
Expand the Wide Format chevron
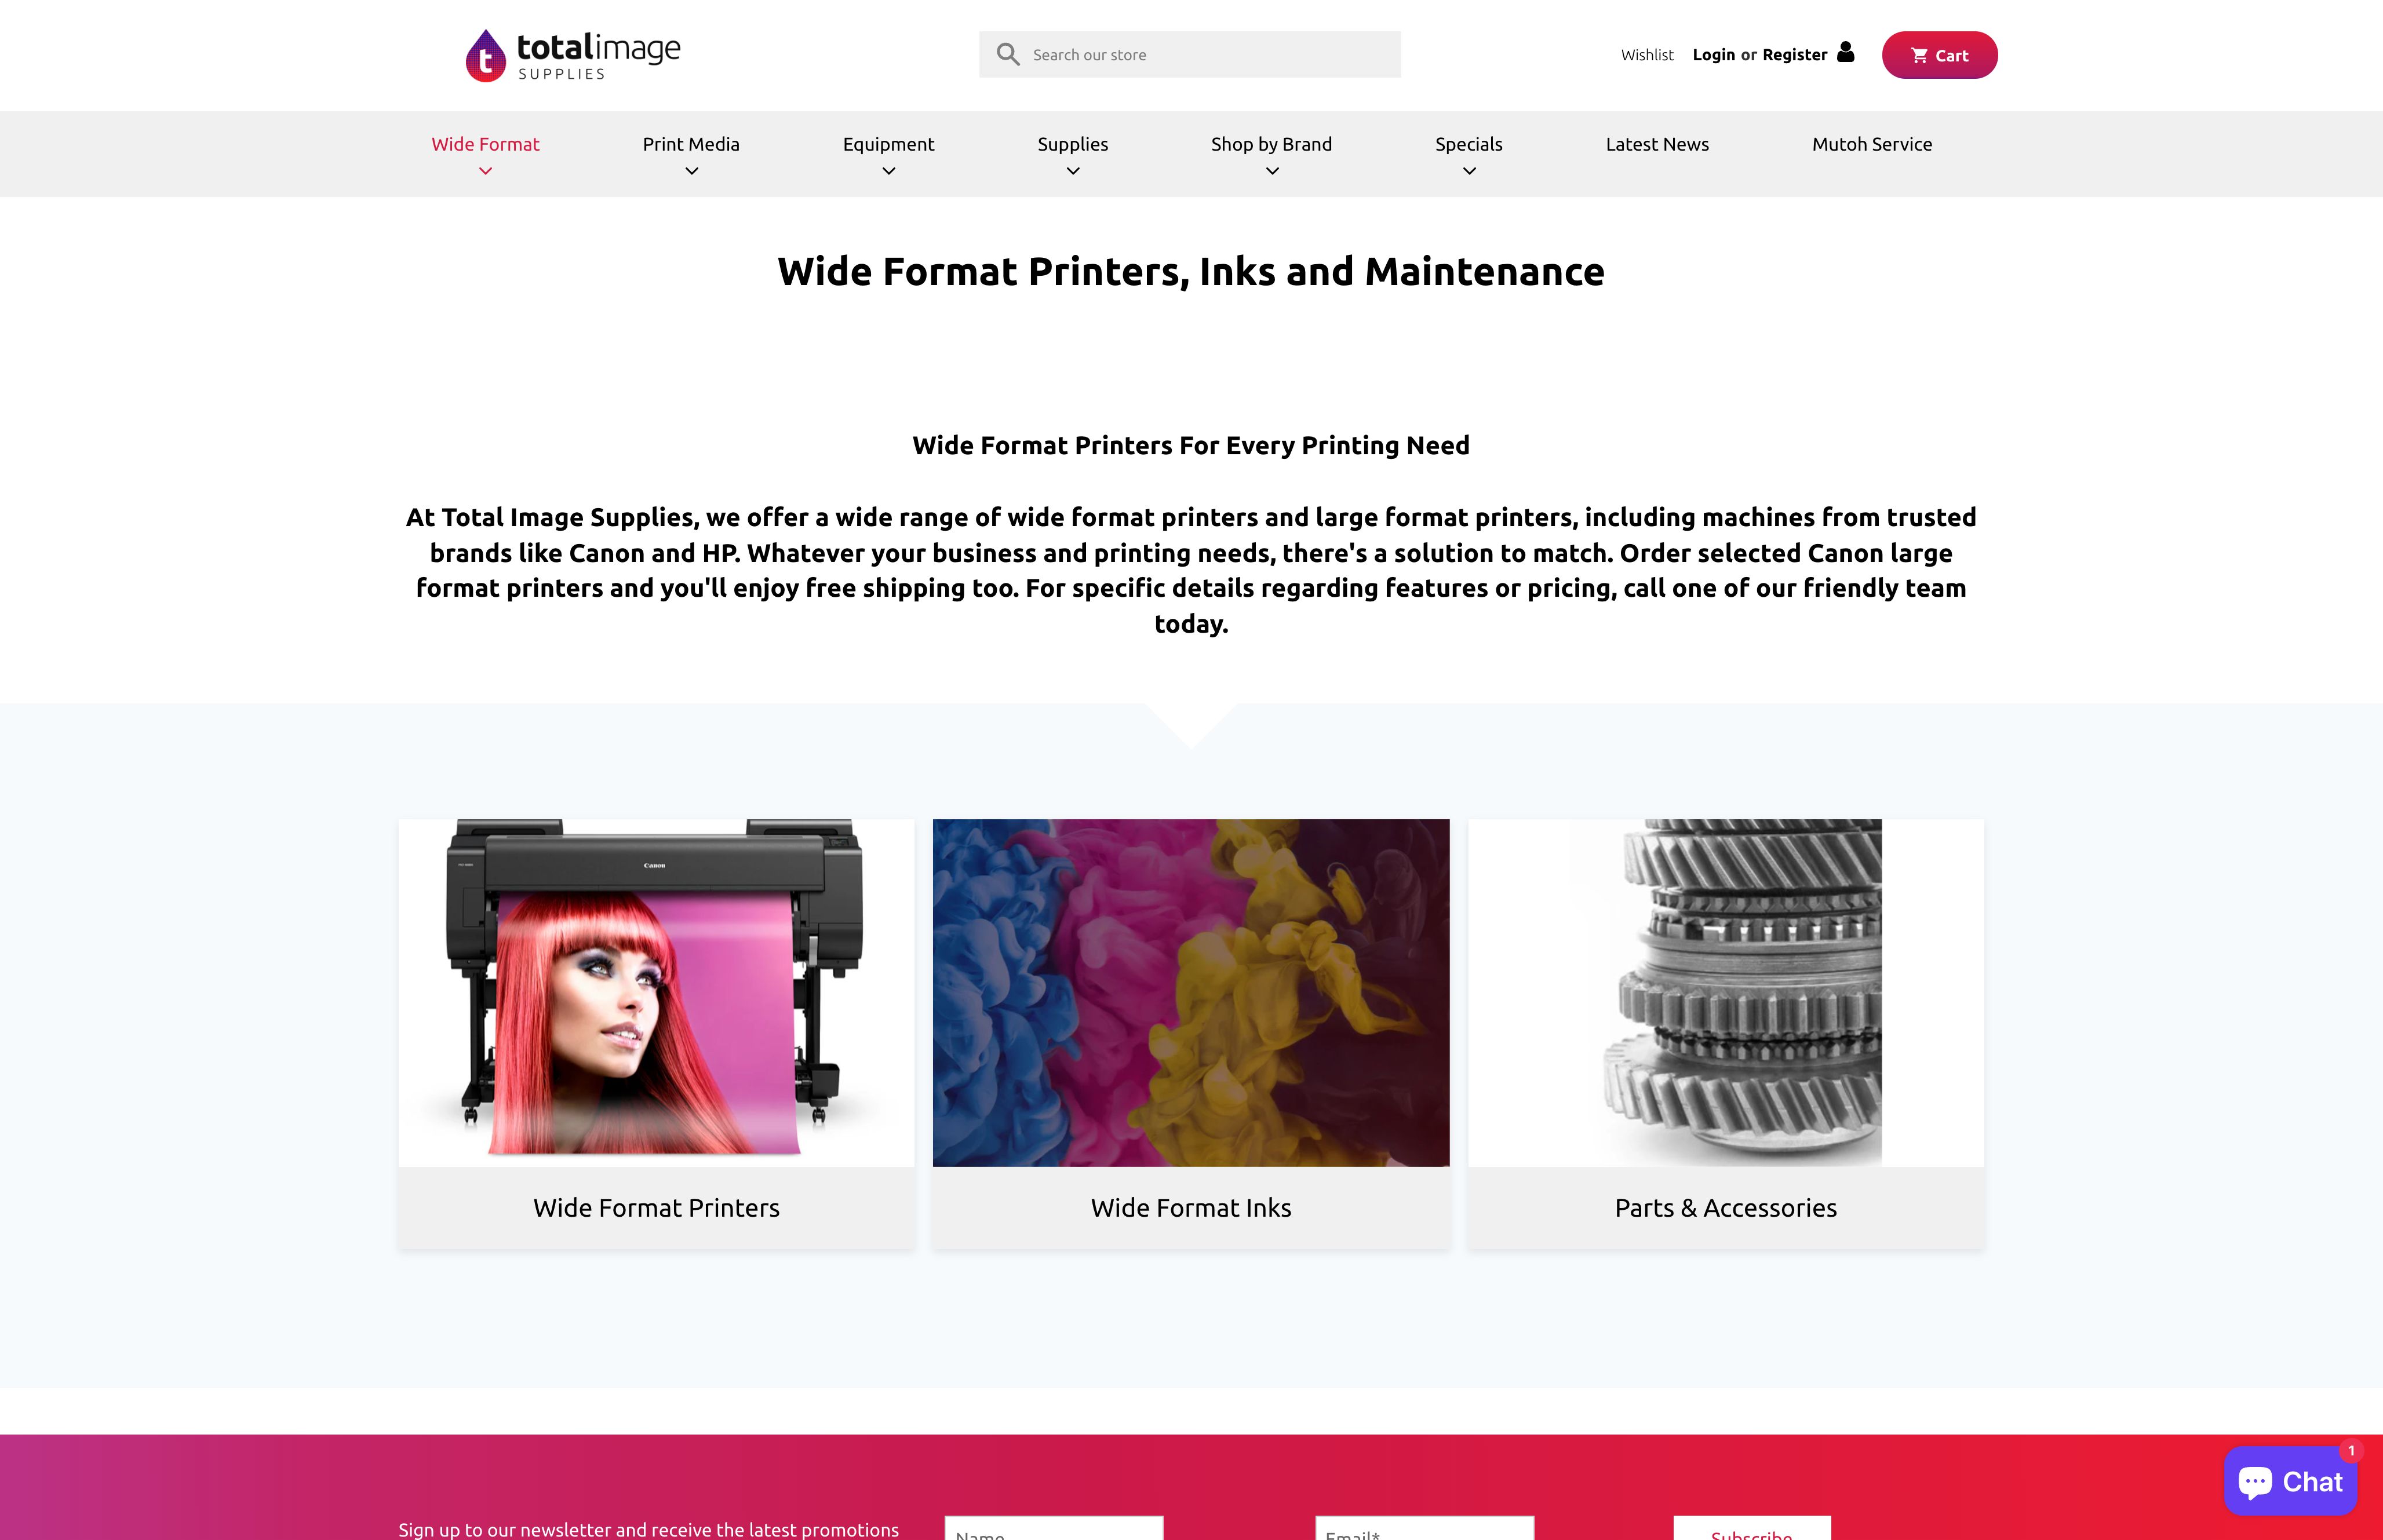click(x=486, y=171)
